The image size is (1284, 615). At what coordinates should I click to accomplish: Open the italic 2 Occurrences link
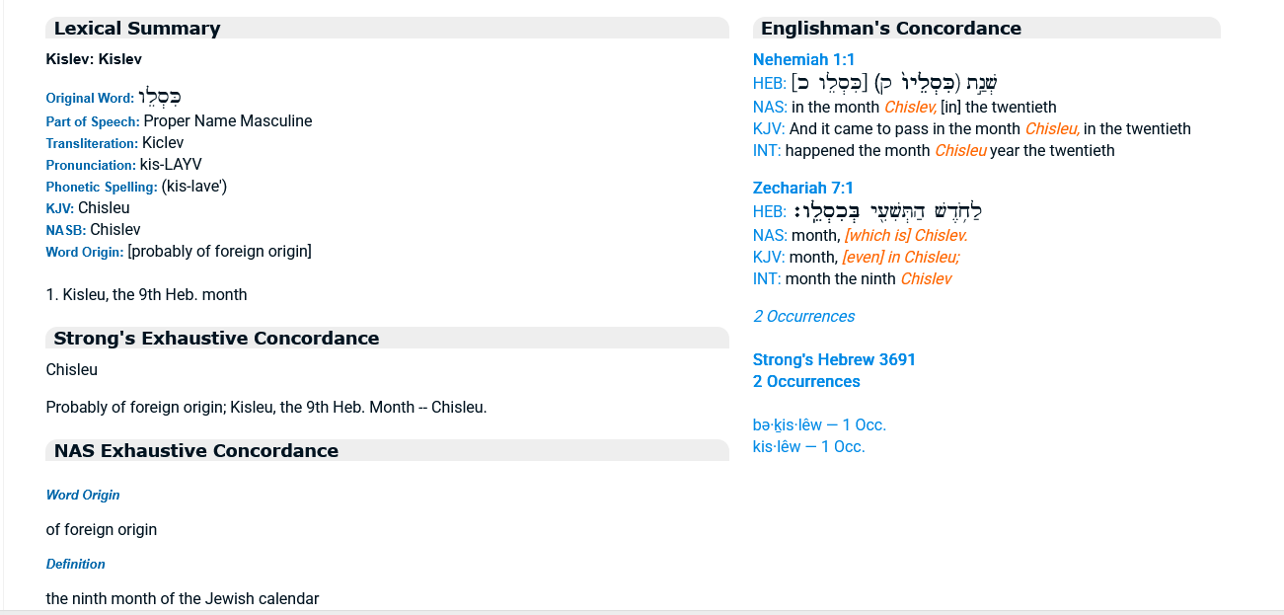[x=803, y=317]
